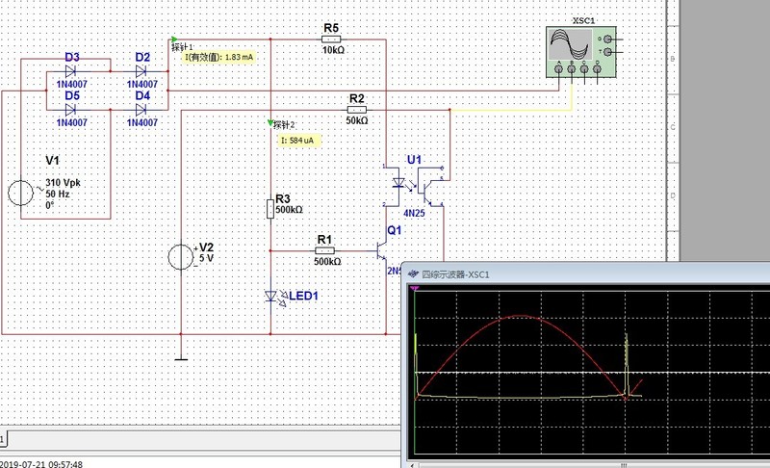Screen dimensions: 770x468
Task: Select the R5 10kΩ resistor
Action: point(331,39)
